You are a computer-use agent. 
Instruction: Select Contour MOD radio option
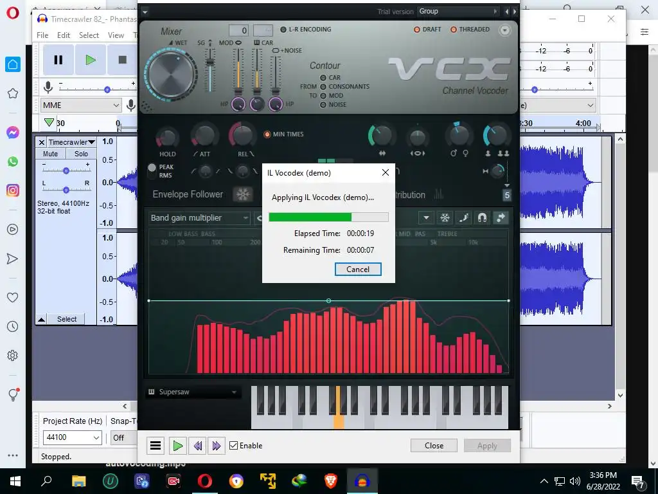click(323, 96)
